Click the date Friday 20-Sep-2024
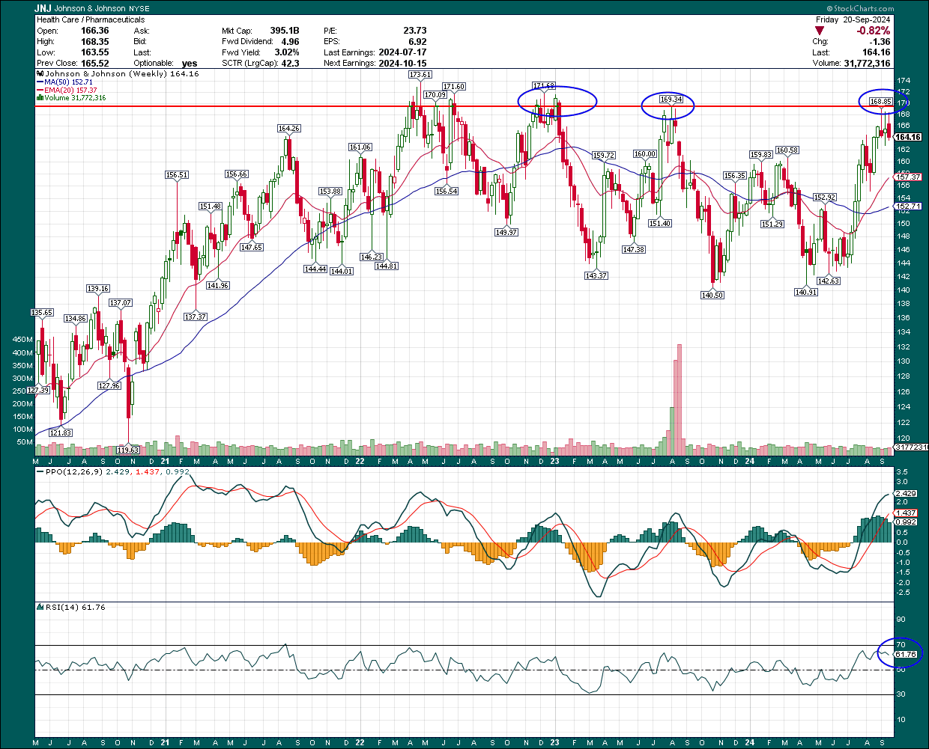Viewport: 929px width, 749px height. click(x=853, y=19)
